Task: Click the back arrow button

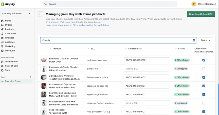Action: (x=40, y=14)
